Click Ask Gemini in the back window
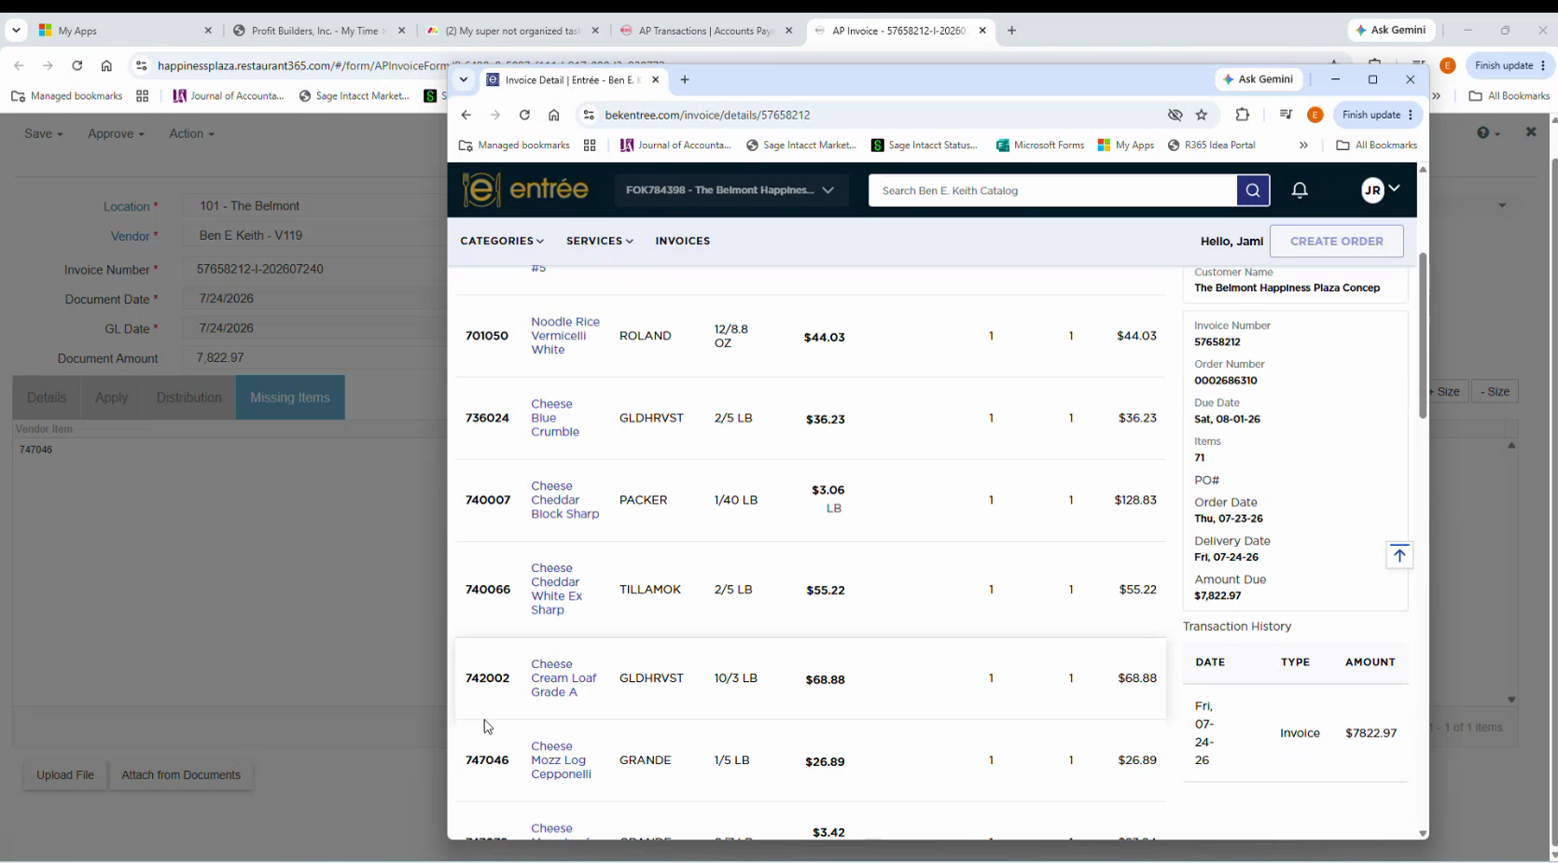 [x=1390, y=30]
